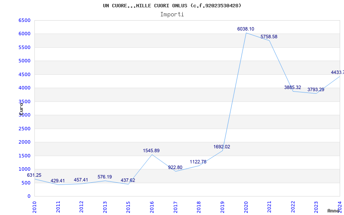Image resolution: width=344 pixels, height=215 pixels.
Task: Select the 2500 y-axis tick label
Action: (25, 129)
